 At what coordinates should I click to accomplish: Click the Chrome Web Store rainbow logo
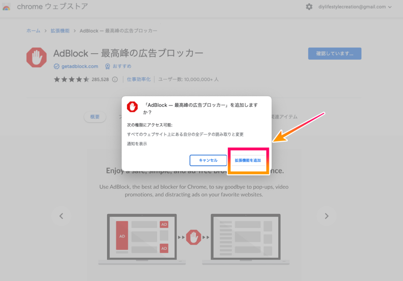tap(6, 7)
